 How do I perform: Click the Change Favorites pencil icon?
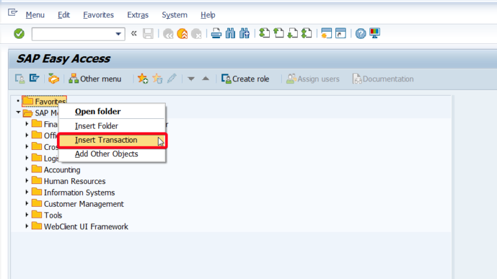pos(171,78)
